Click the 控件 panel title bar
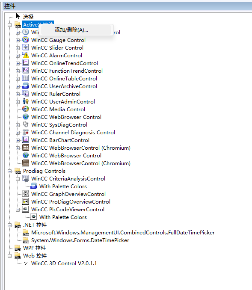 pos(127,6)
